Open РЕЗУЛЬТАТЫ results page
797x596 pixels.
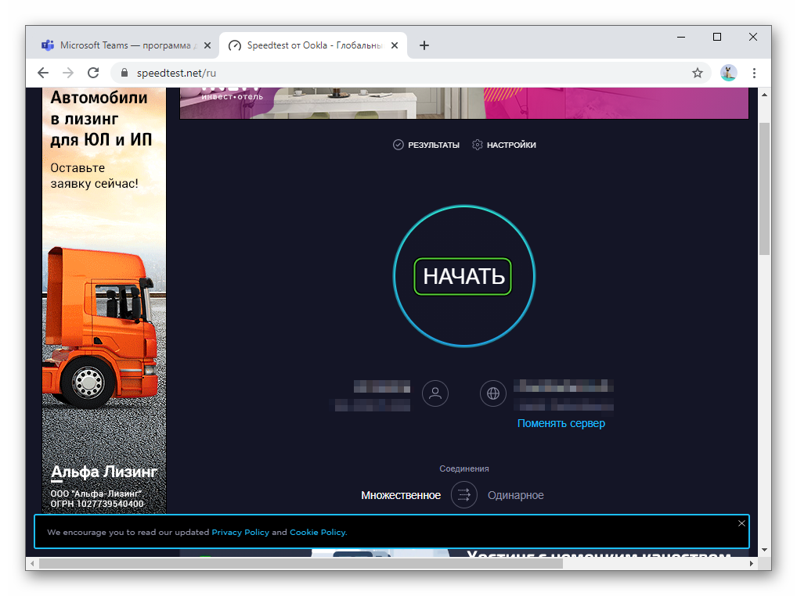426,145
